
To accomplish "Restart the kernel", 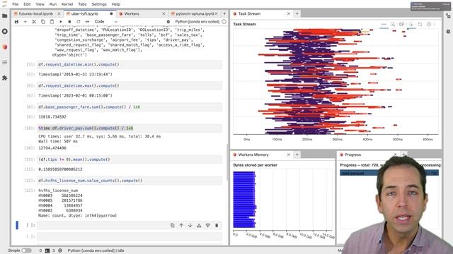I will [79, 22].
